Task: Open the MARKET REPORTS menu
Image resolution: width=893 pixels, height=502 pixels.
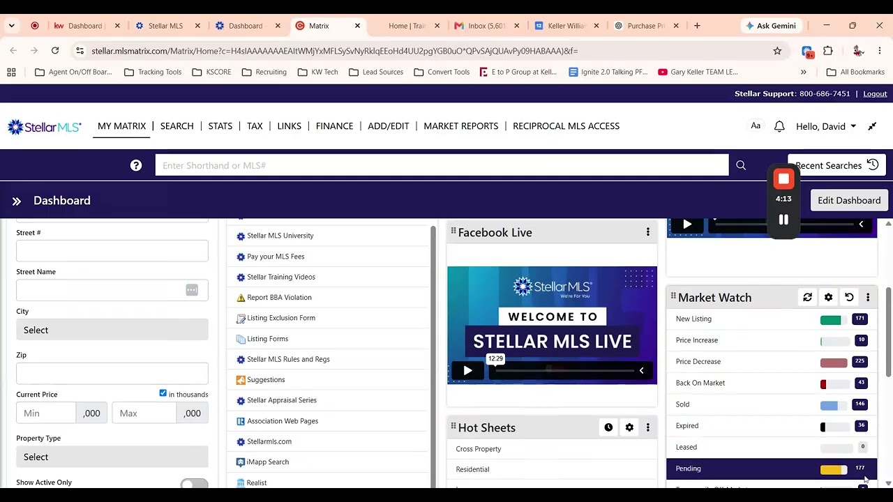Action: (461, 126)
